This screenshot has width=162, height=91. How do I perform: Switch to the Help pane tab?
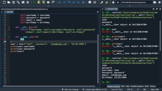[x=127, y=86]
